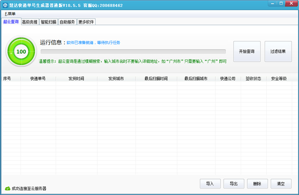Click the 快递公司 column header
The image size is (299, 195).
228,78
